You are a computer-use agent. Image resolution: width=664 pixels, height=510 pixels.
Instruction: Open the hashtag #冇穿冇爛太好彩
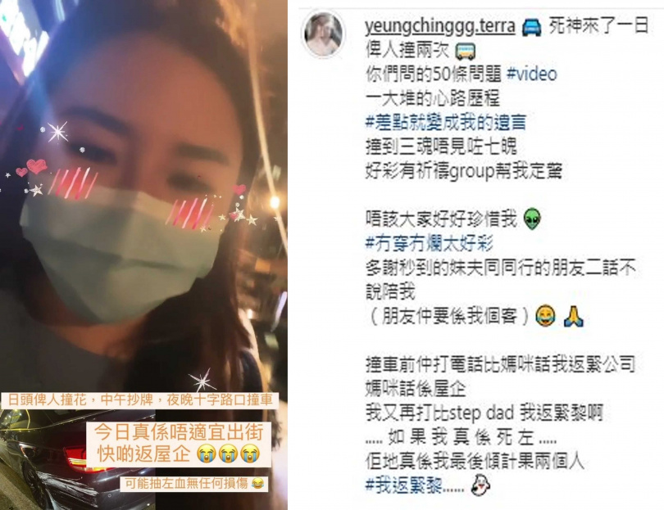pyautogui.click(x=430, y=244)
